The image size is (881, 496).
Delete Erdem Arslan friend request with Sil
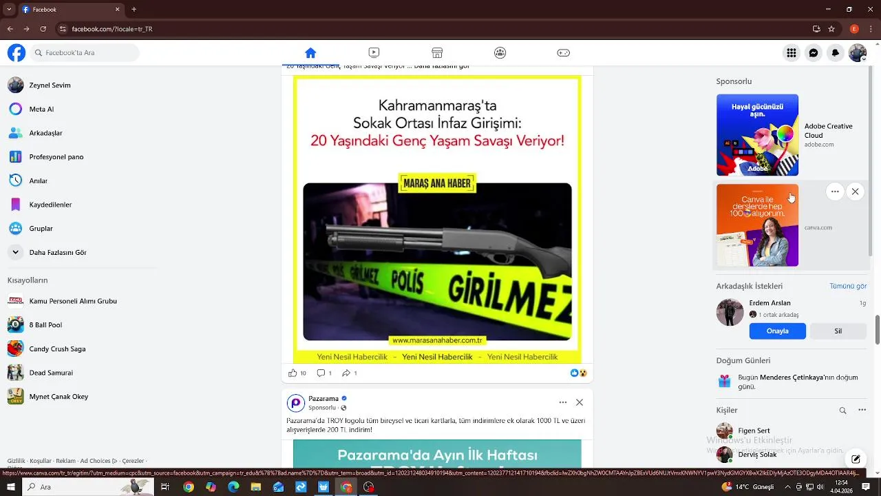click(838, 331)
